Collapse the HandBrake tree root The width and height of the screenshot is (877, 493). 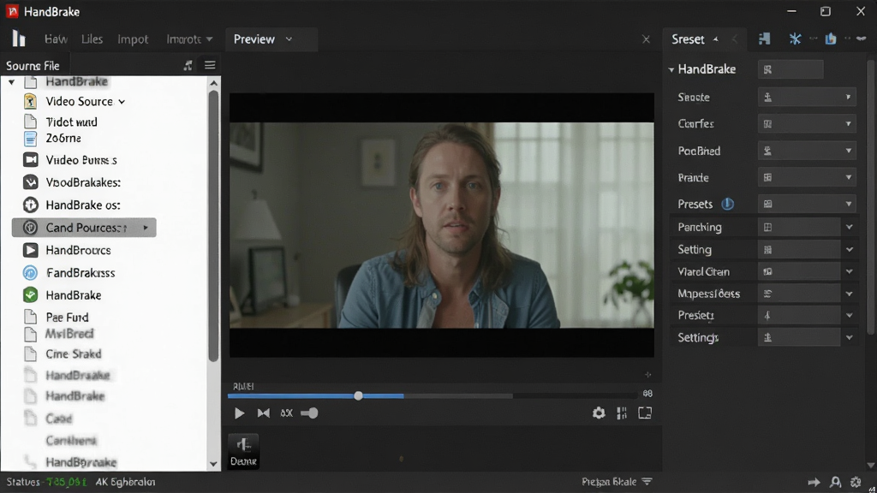point(11,82)
